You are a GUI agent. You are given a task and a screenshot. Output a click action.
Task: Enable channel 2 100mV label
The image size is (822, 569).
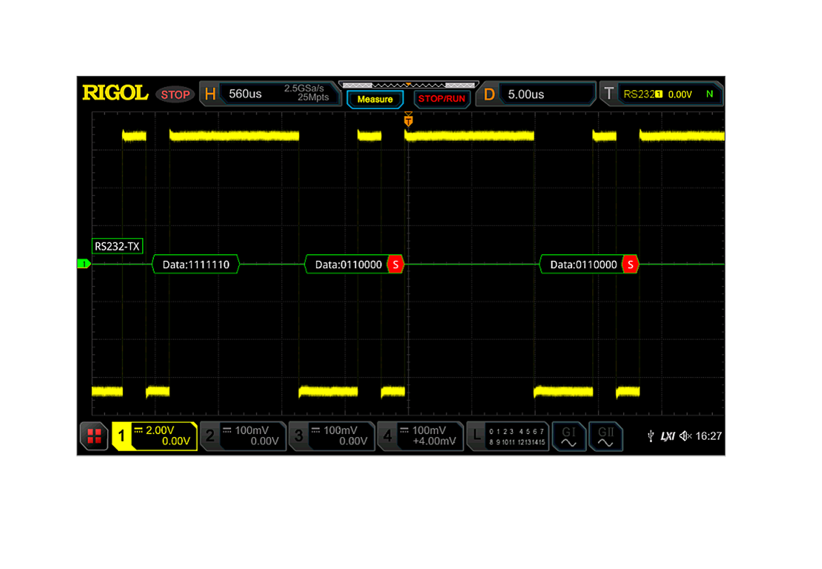(243, 436)
